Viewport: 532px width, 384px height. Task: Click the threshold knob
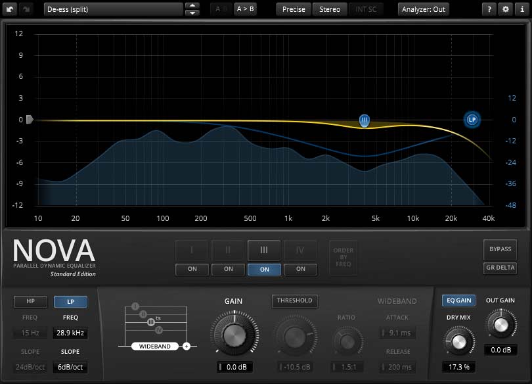295,336
